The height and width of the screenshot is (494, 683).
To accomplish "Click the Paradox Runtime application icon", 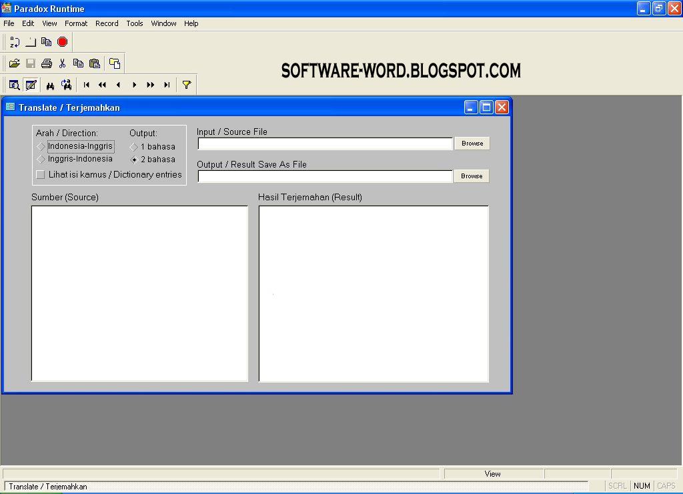I will [x=7, y=8].
